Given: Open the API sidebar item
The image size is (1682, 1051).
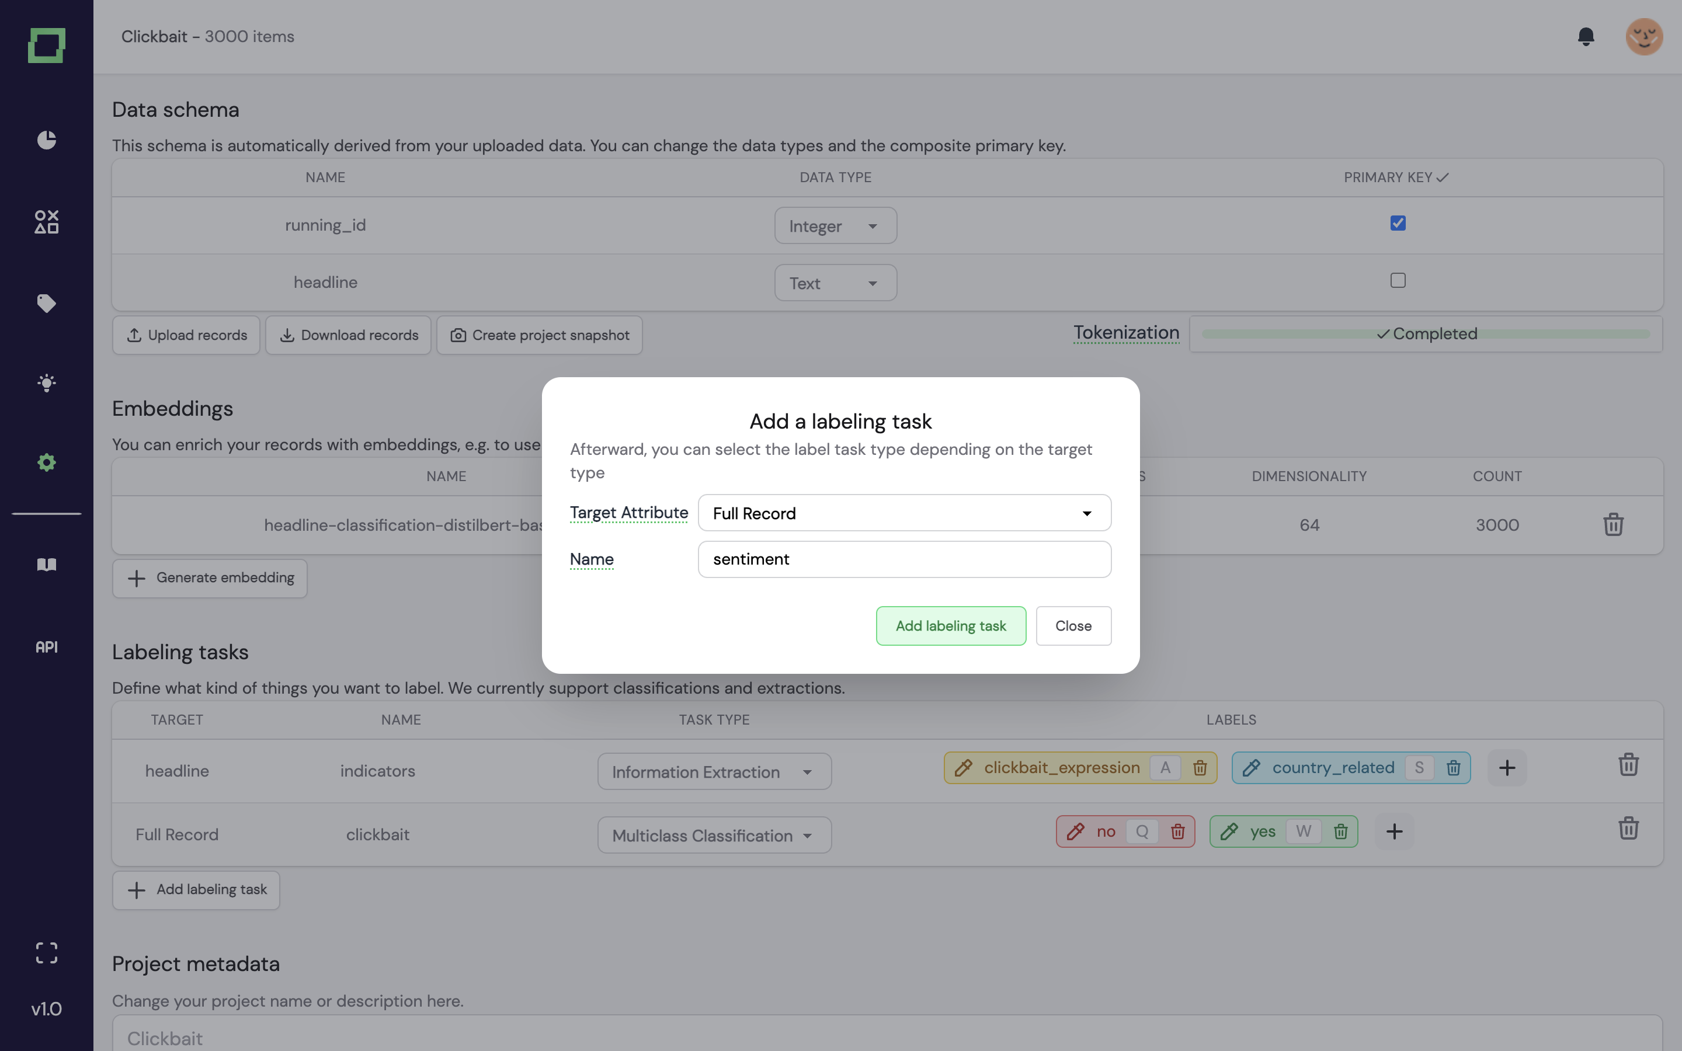Looking at the screenshot, I should pos(47,647).
